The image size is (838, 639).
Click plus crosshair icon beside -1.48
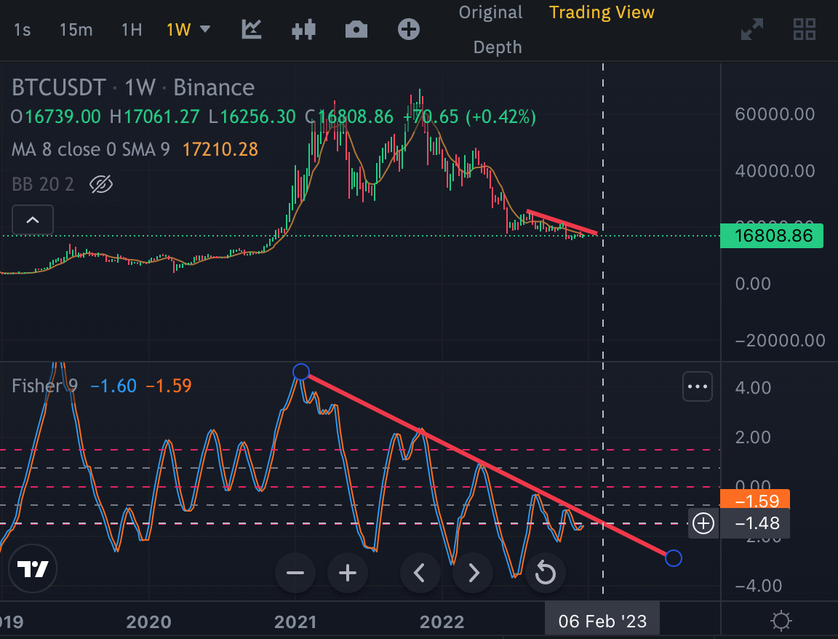[x=703, y=523]
